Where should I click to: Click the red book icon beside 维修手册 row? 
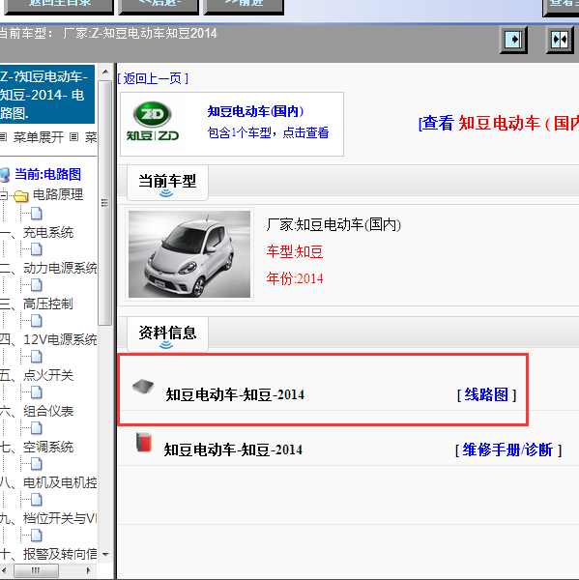coord(144,442)
